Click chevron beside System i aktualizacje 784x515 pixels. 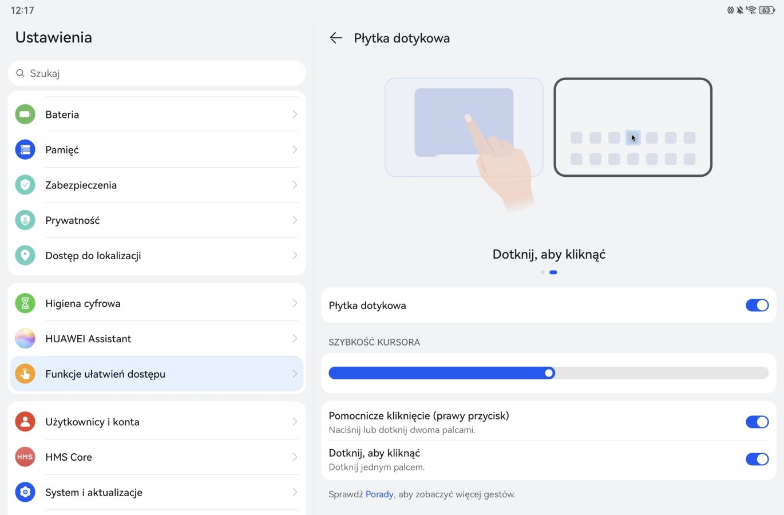[295, 492]
